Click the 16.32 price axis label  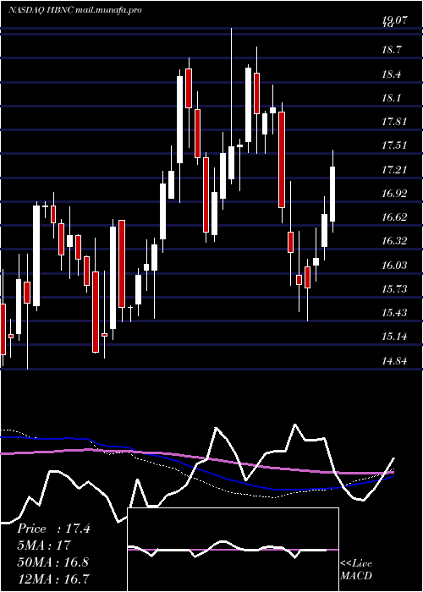click(x=394, y=241)
